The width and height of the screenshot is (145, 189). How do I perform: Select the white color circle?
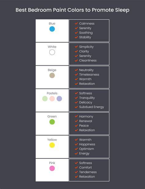[x=52, y=52]
